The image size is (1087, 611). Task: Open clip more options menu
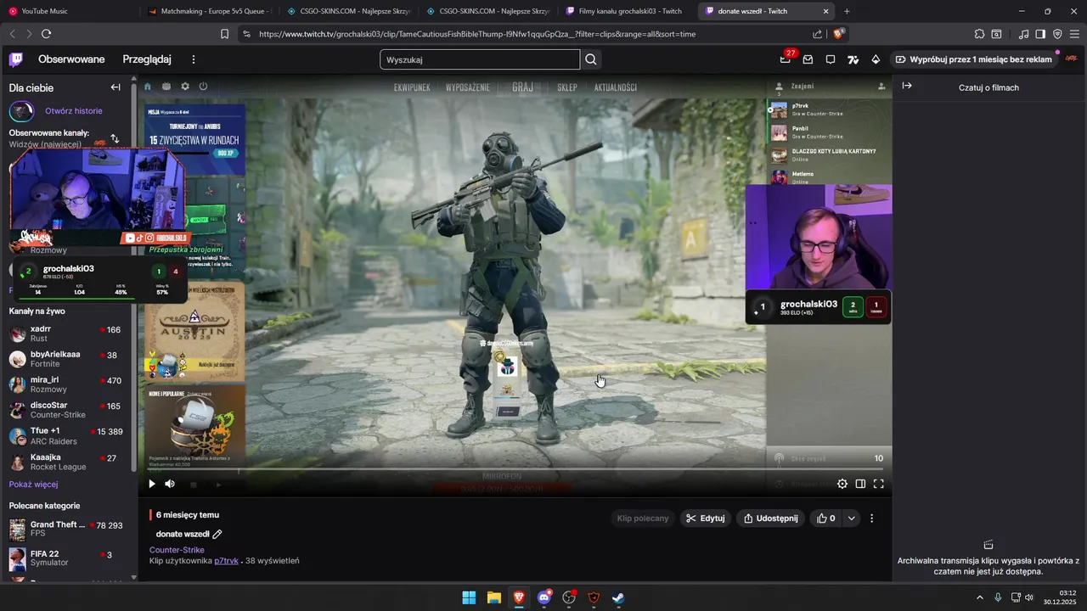click(x=871, y=519)
